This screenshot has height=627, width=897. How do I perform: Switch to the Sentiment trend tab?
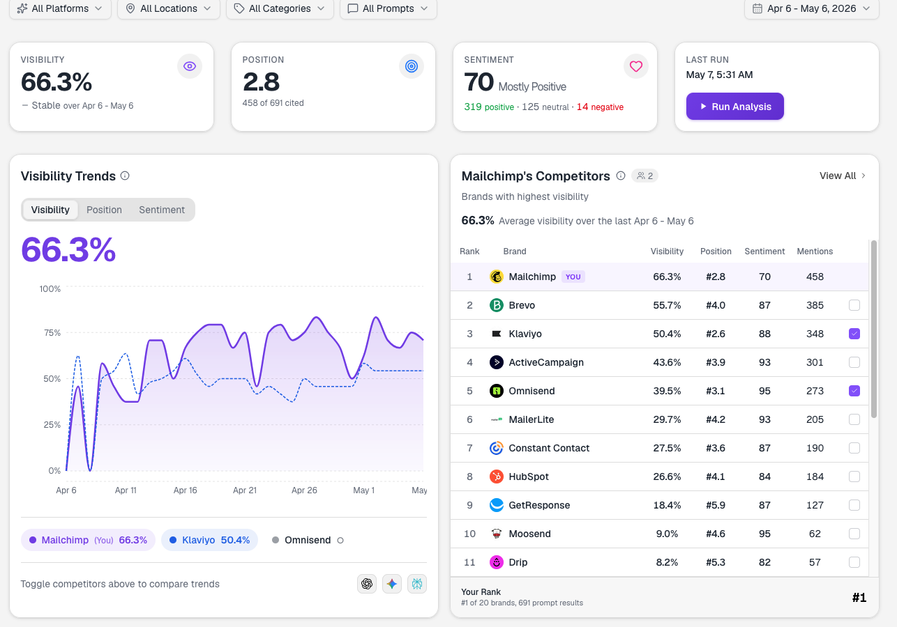[x=162, y=210]
